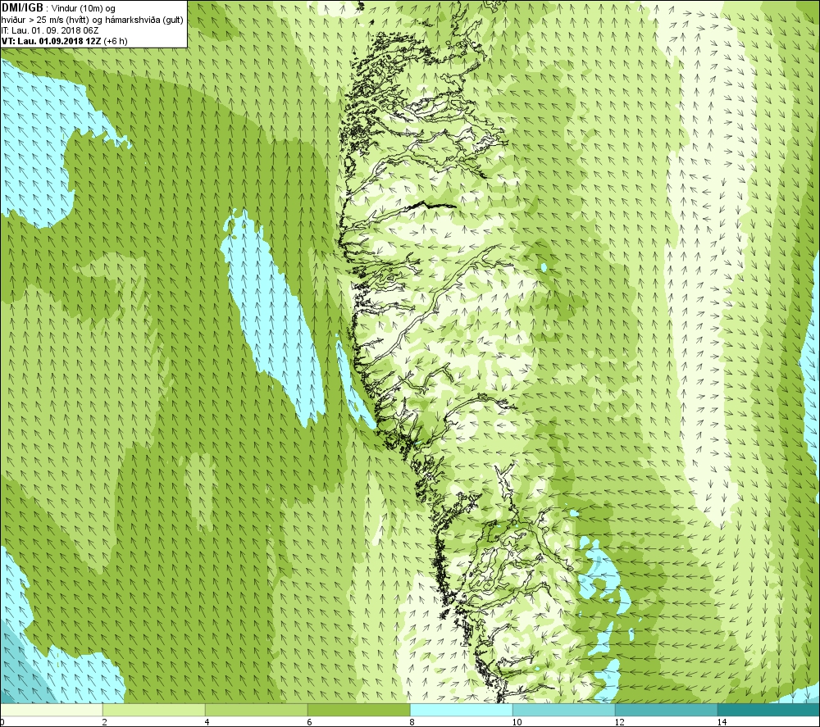Click the 12–14 m/s teal swatch
The height and width of the screenshot is (727, 820).
coord(666,710)
